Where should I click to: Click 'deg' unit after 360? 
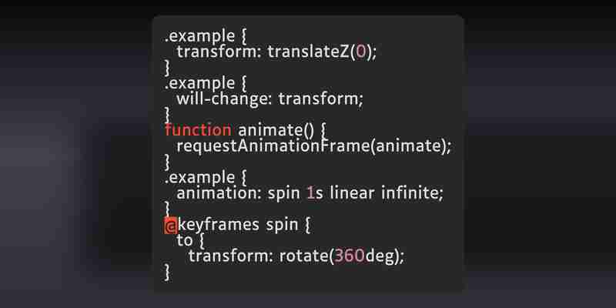(x=380, y=256)
